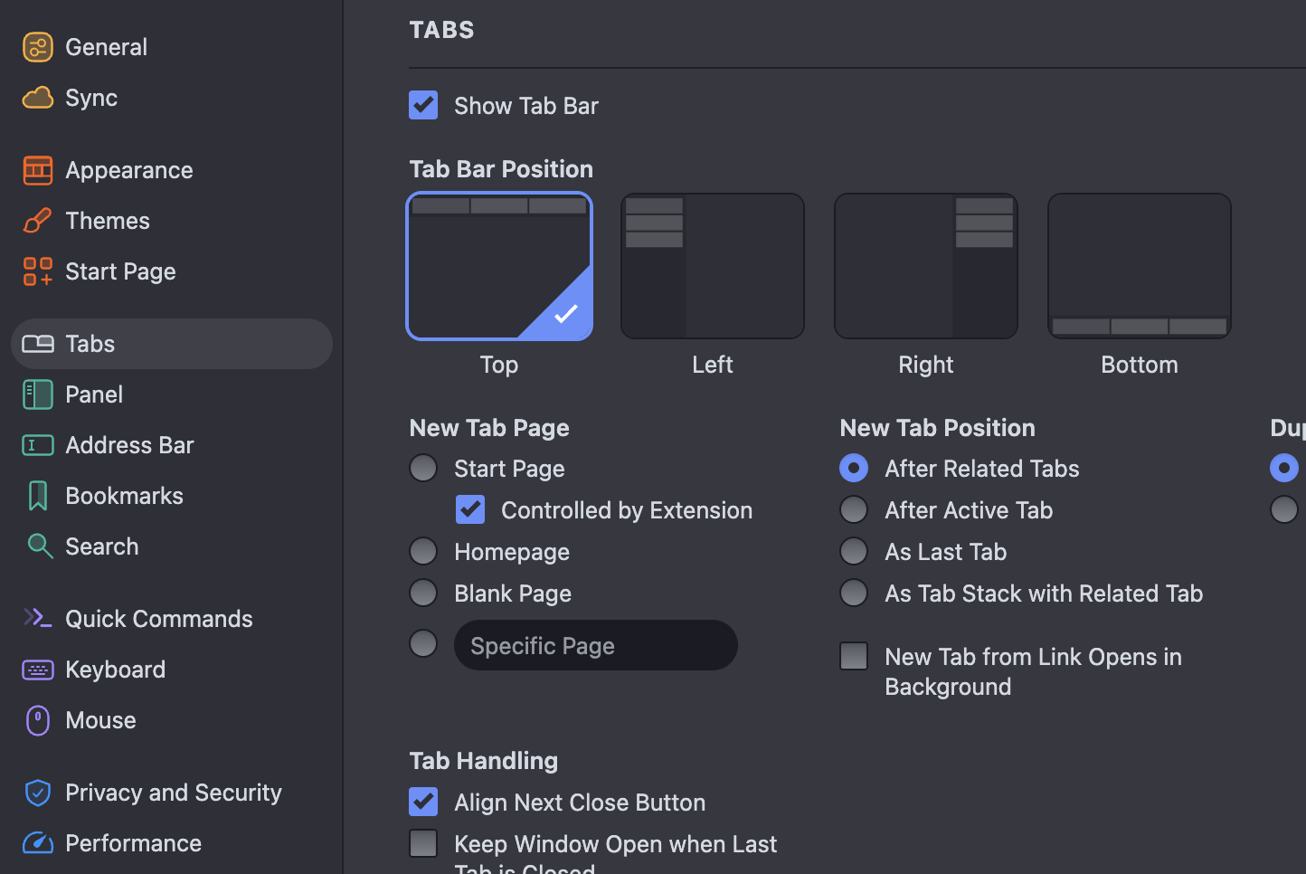Screen dimensions: 1306x874
Task: Open Start Page settings
Action: tap(120, 271)
